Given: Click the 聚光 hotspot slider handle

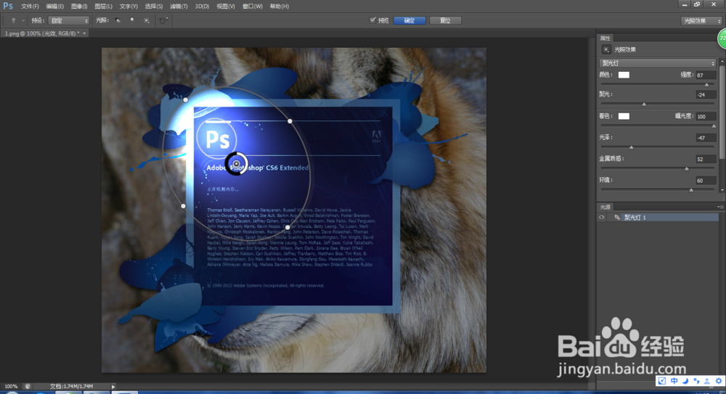Looking at the screenshot, I should (x=644, y=104).
